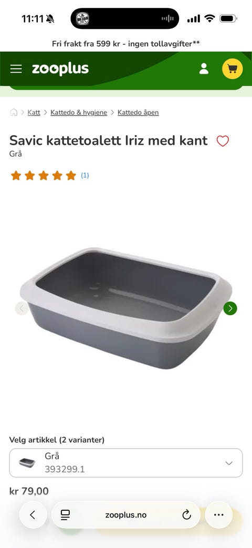The width and height of the screenshot is (252, 548).
Task: Reload the page in browser bar
Action: 187,514
